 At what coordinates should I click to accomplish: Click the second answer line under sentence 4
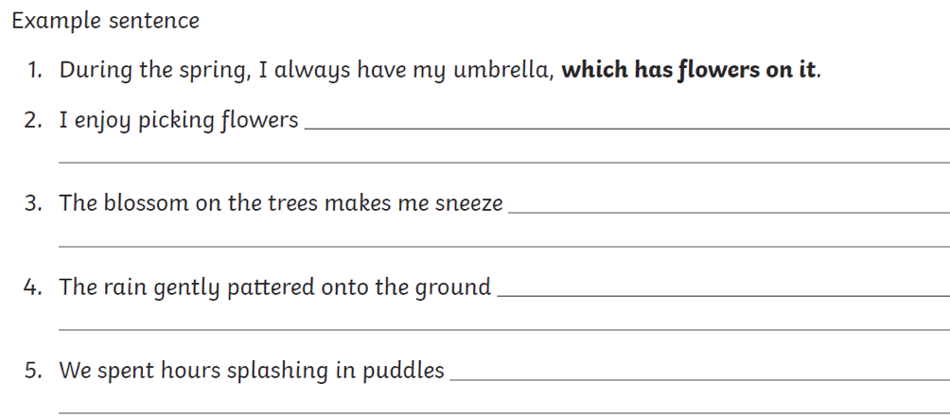[504, 329]
